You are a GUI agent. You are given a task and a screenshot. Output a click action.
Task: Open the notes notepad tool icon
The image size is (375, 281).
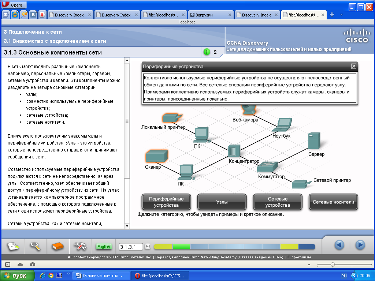pos(13,246)
